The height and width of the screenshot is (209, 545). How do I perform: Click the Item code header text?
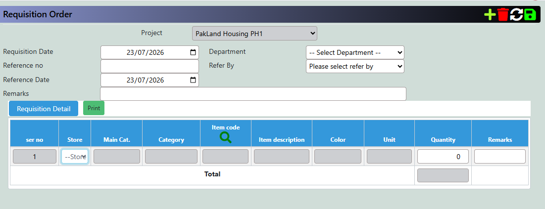pos(226,127)
